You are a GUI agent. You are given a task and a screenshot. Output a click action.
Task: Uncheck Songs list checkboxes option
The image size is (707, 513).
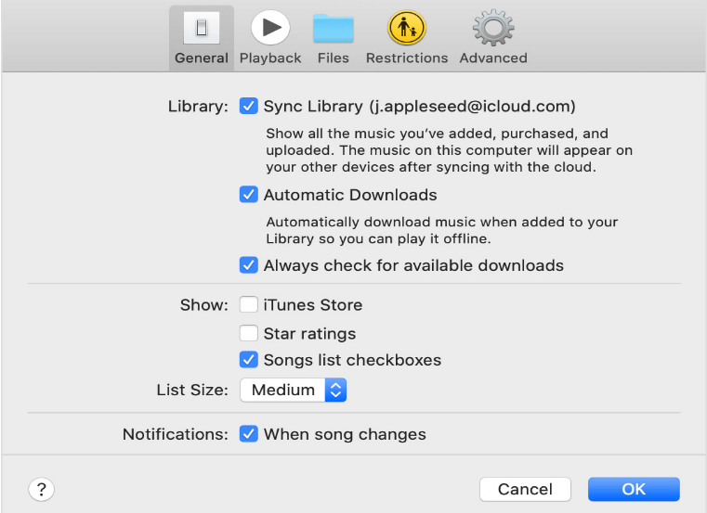248,360
